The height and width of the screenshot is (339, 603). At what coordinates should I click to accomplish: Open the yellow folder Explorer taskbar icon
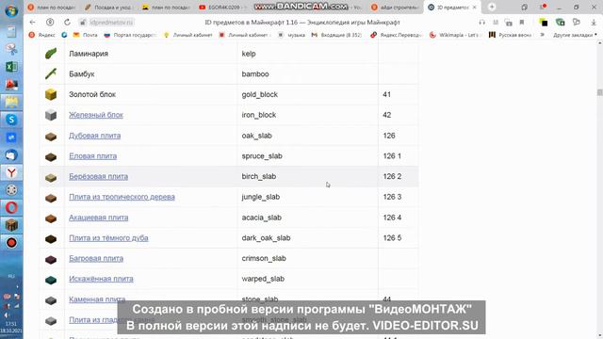[x=11, y=102]
